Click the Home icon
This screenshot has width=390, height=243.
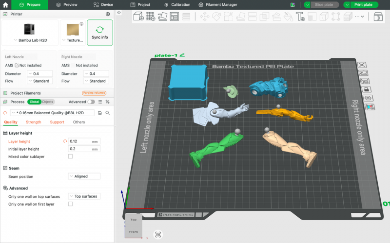(x=5, y=5)
